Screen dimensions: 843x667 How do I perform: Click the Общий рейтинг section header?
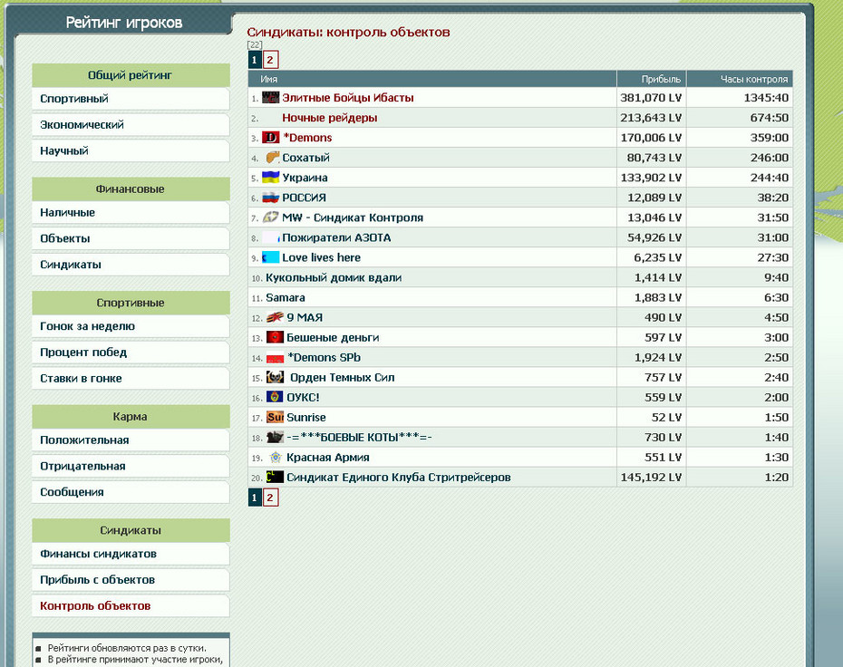(x=131, y=75)
